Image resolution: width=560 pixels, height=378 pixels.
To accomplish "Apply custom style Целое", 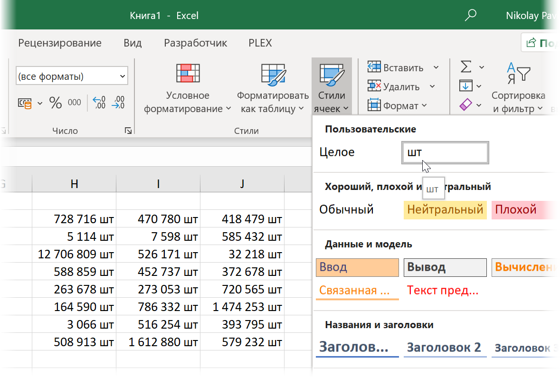I will [x=357, y=152].
